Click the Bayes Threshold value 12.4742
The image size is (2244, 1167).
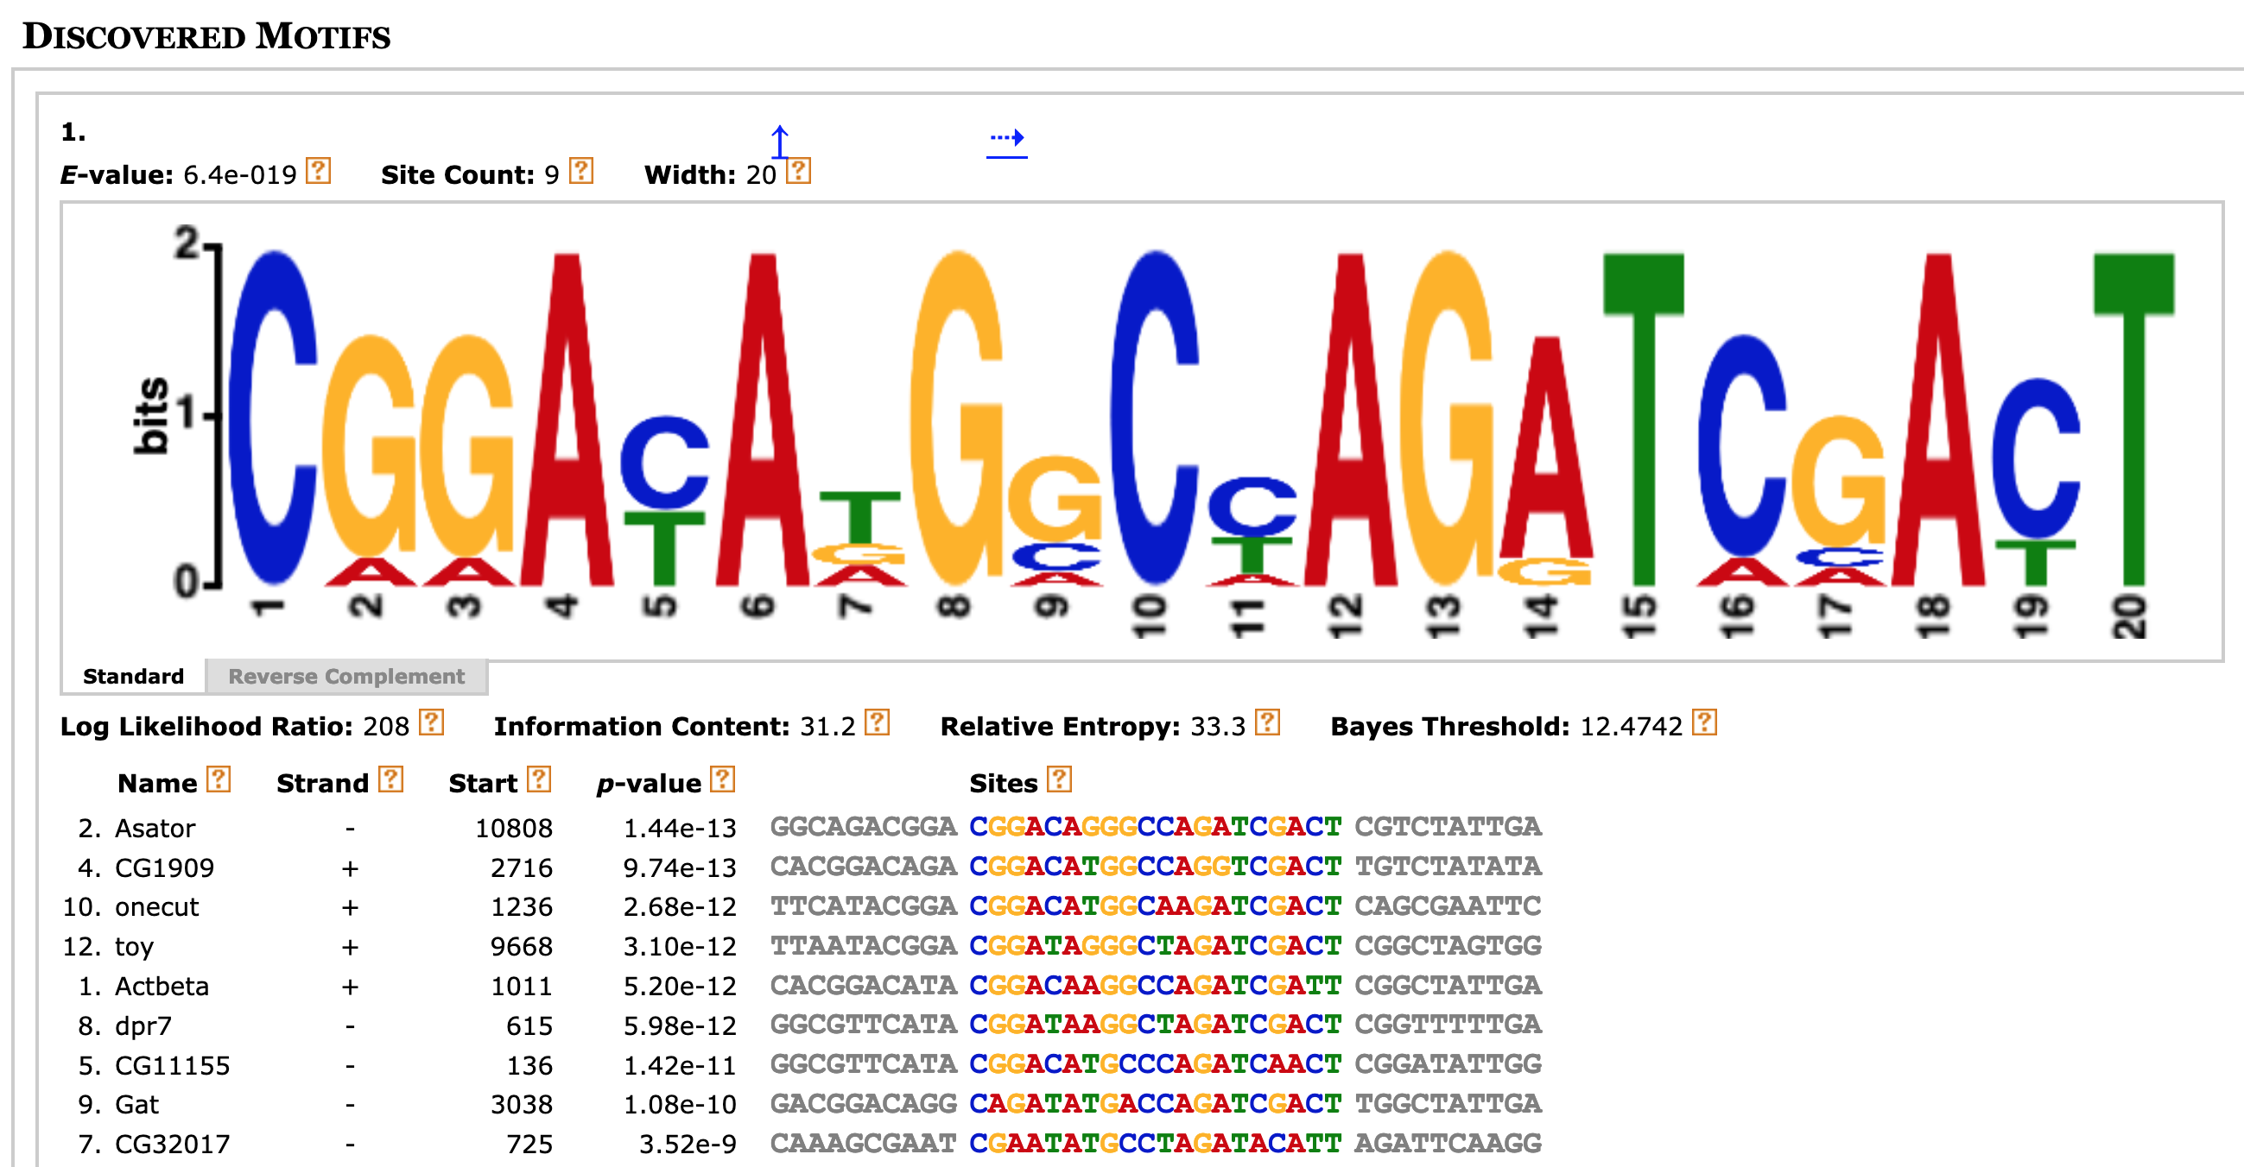pos(1632,727)
